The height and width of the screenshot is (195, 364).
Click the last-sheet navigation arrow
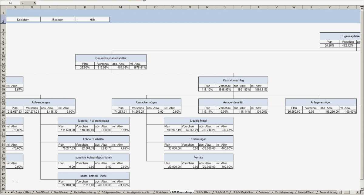12,192
